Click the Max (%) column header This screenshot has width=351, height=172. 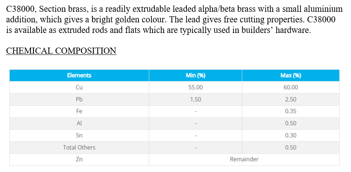pyautogui.click(x=291, y=75)
